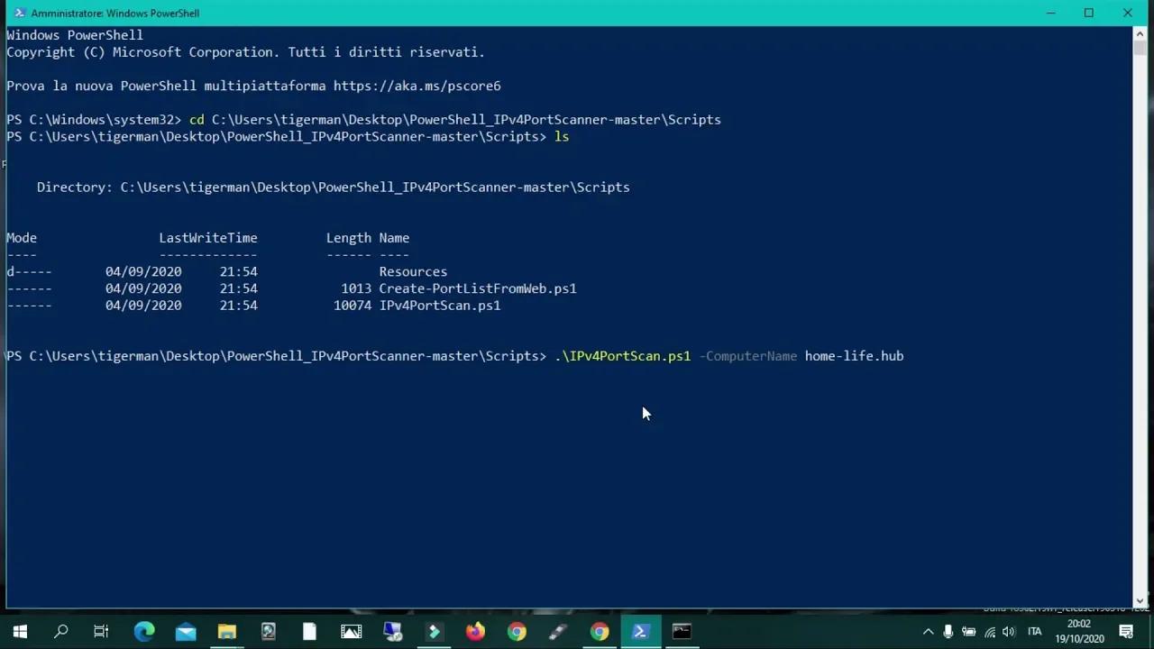Open the volume slider from the speaker icon
The height and width of the screenshot is (649, 1154).
coord(1009,631)
